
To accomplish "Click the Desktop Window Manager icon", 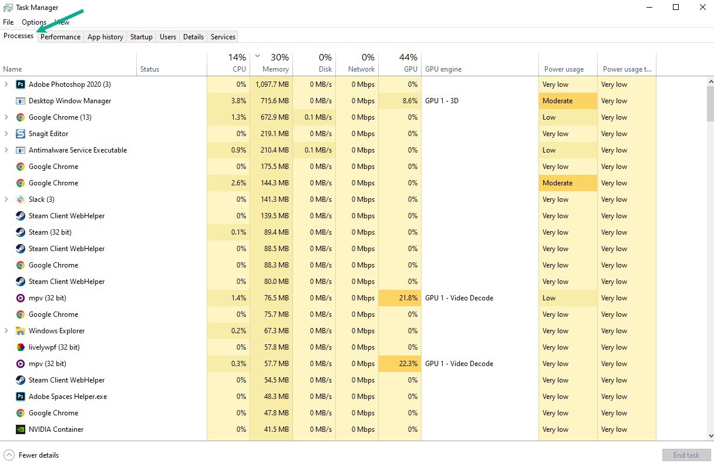I will tap(21, 101).
